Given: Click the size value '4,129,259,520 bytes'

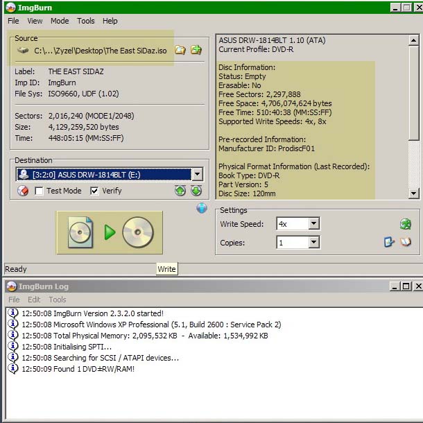Looking at the screenshot, I should [x=84, y=127].
